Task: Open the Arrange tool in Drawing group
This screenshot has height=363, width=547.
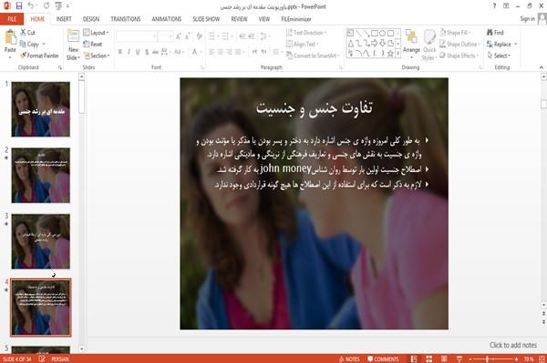Action: [x=411, y=42]
